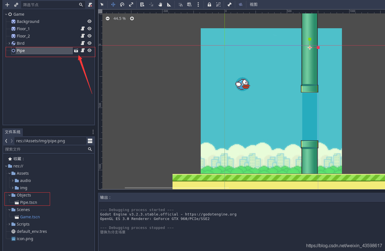Open the script attached to Bird
This screenshot has height=251, width=385.
point(83,43)
